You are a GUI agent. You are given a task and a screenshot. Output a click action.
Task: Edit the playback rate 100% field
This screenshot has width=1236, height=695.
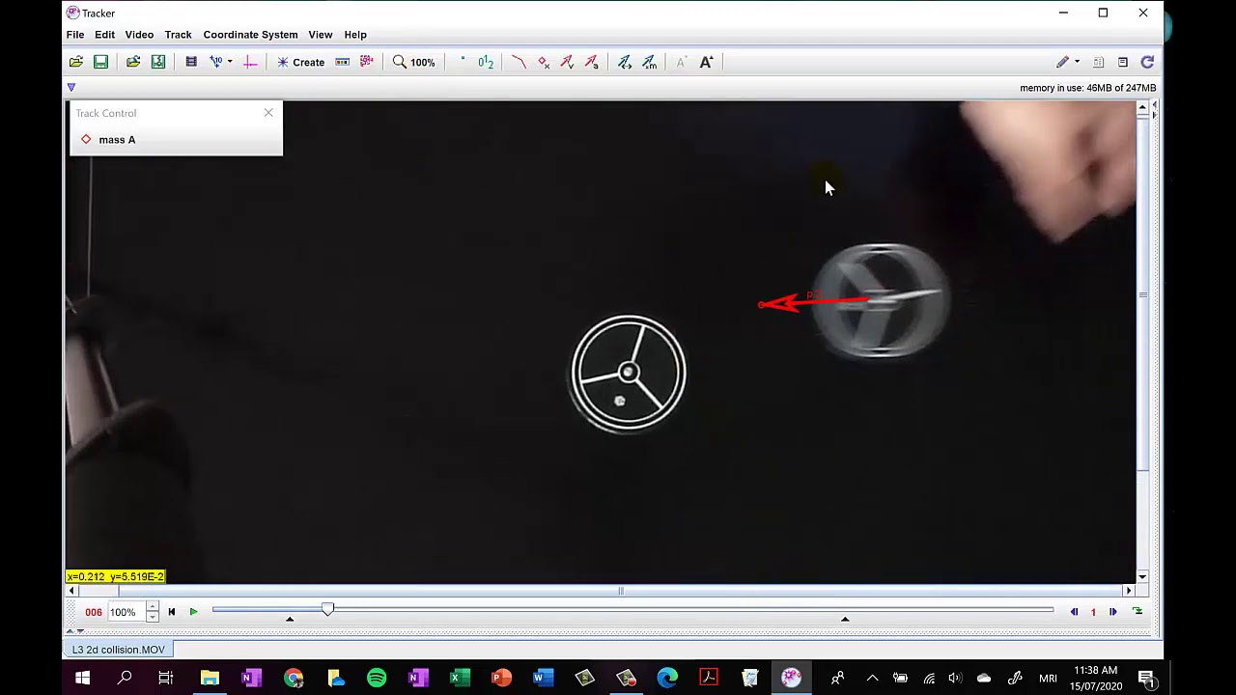pyautogui.click(x=126, y=612)
